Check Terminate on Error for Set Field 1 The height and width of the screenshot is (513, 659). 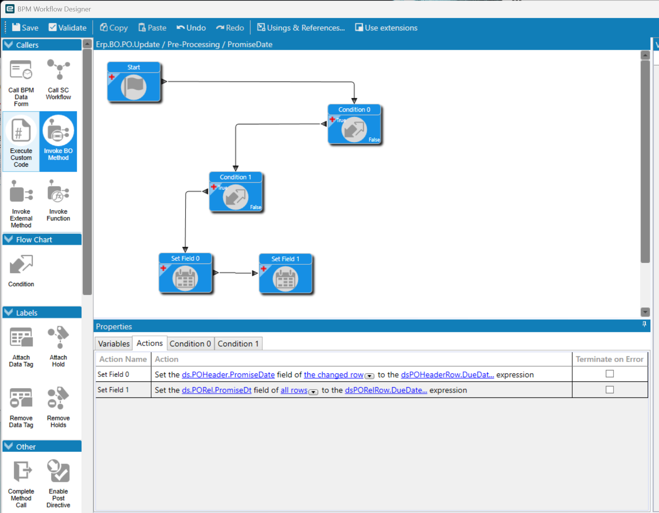[610, 389]
